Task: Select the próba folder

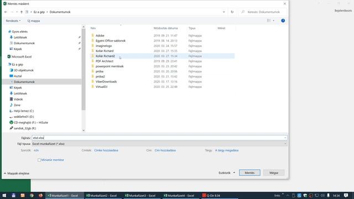Action: click(100, 71)
